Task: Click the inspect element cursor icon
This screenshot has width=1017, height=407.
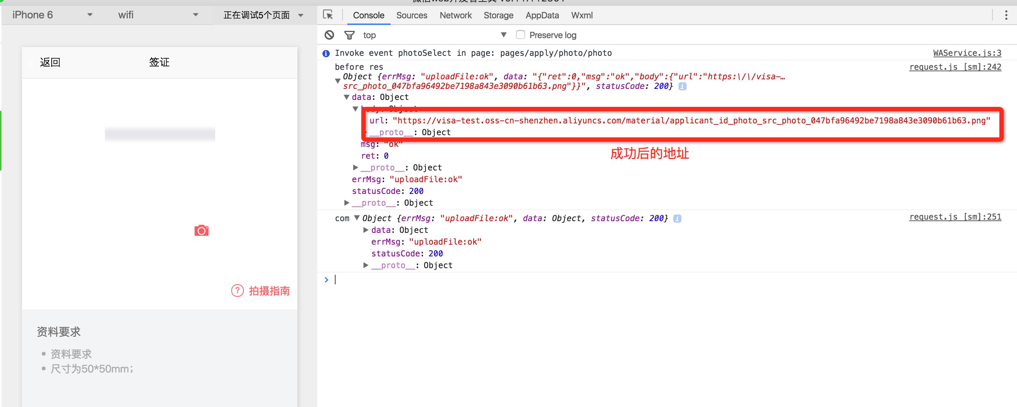Action: coord(328,15)
